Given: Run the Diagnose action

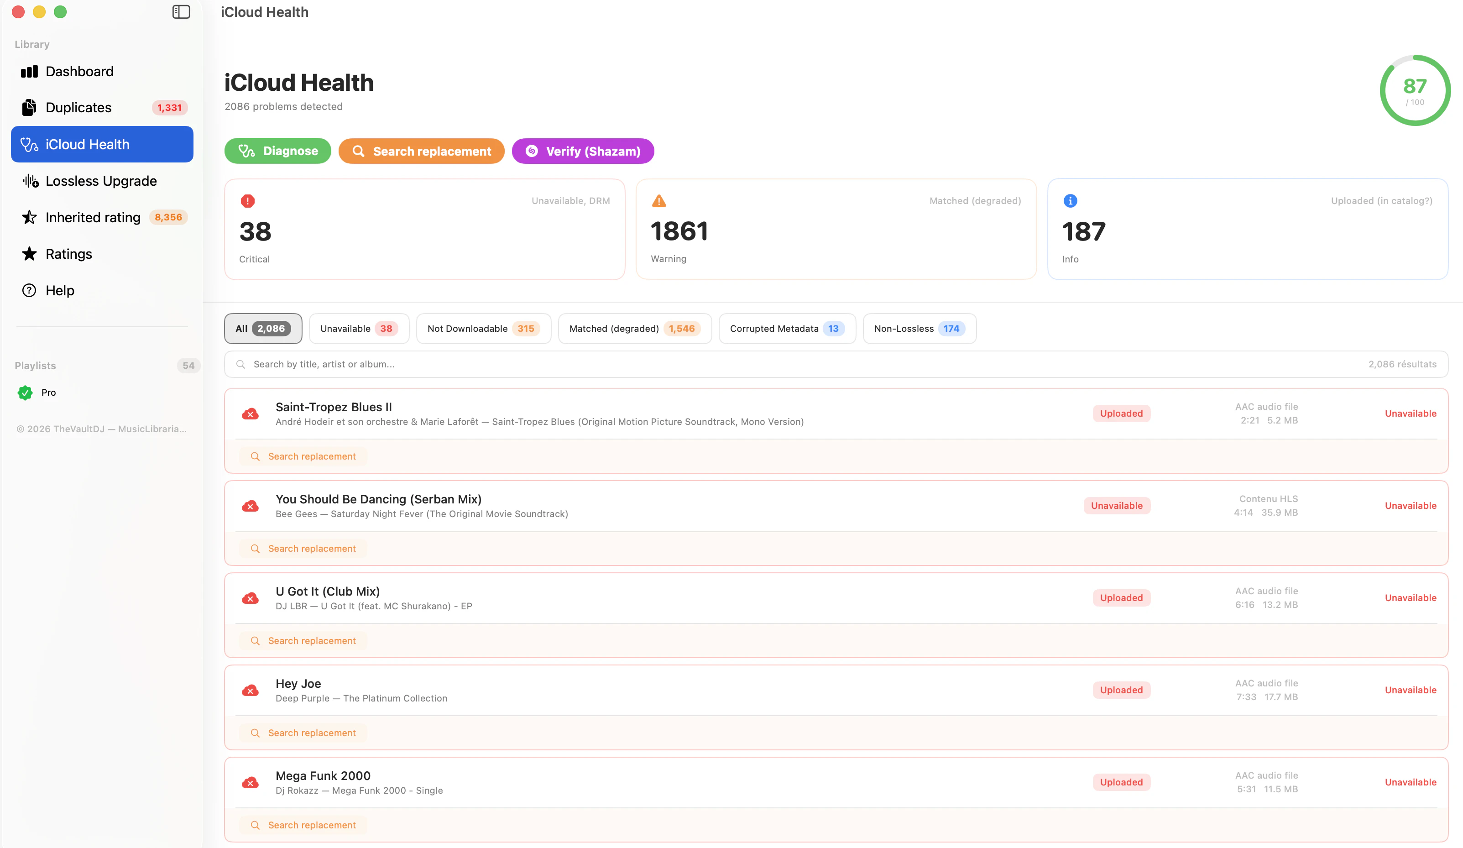Looking at the screenshot, I should click(x=277, y=151).
